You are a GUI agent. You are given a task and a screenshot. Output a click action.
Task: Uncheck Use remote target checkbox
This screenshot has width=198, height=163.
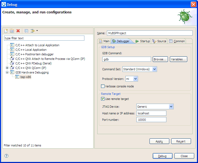(x=103, y=99)
